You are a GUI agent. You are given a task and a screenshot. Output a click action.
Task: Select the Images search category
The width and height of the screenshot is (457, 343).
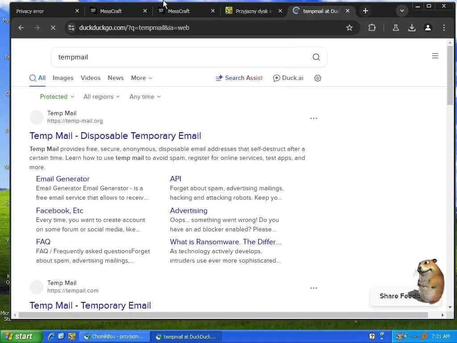click(63, 78)
